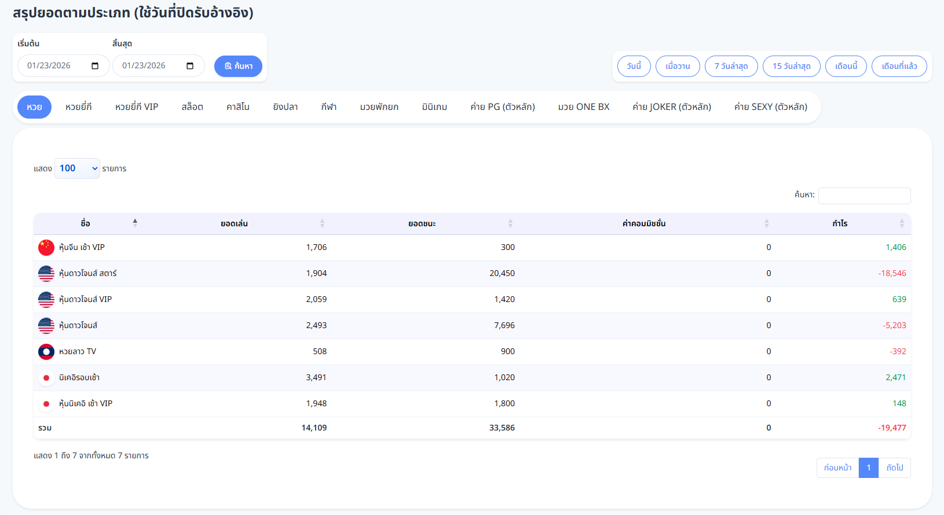Click the Japan flag icon for นิเคอิรอบเช้า
This screenshot has width=944, height=515.
pos(46,378)
